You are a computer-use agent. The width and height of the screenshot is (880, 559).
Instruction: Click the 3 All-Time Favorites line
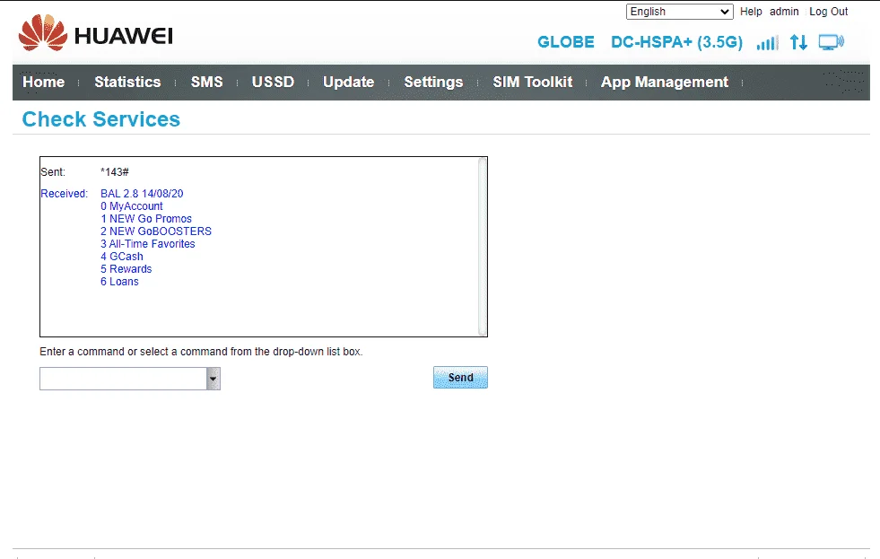tap(148, 244)
